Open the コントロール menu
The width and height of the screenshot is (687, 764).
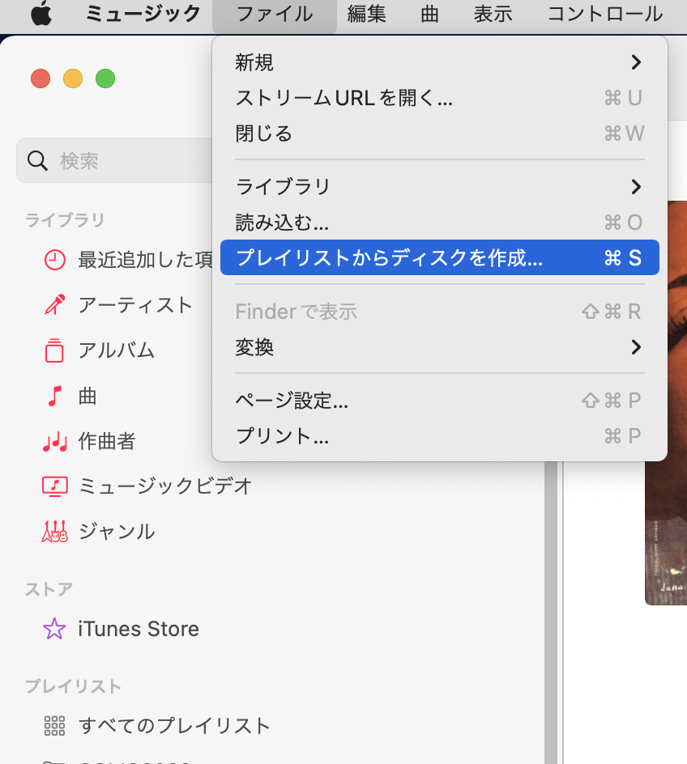click(605, 14)
